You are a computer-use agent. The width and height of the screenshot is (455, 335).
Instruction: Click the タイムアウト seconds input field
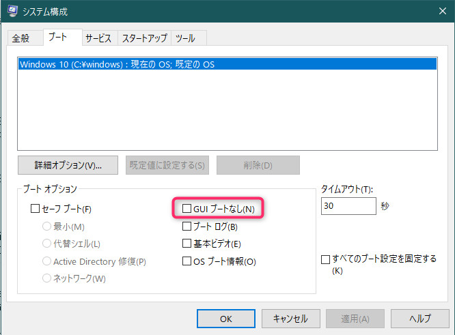click(348, 206)
